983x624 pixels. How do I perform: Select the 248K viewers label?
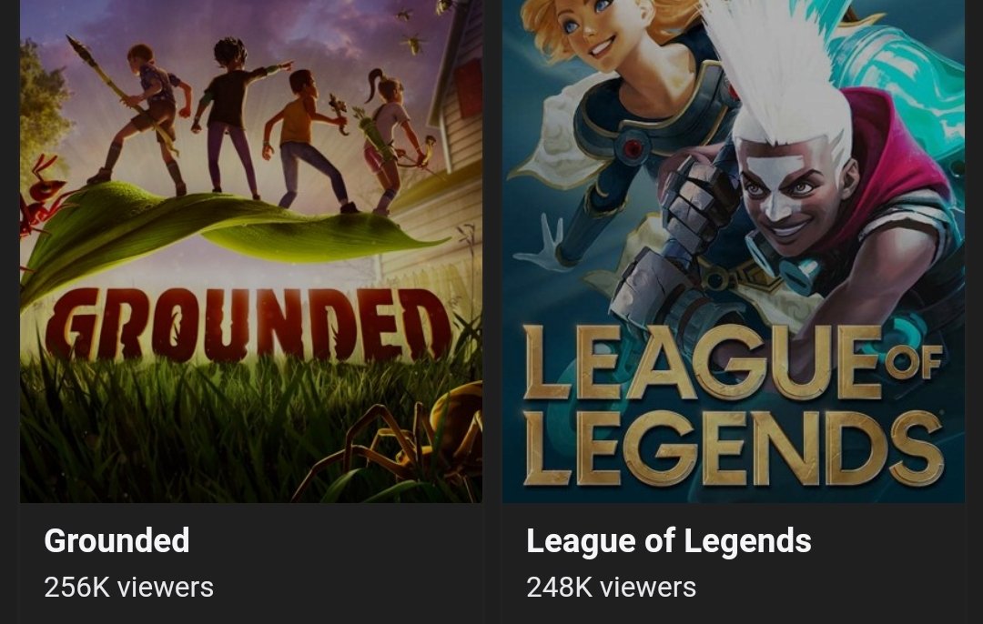[x=612, y=588]
